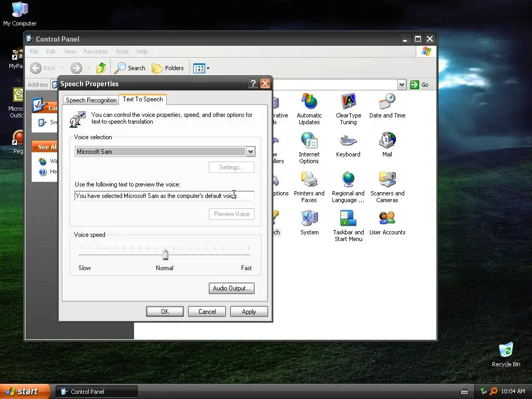Close the Speech Properties dialog

pyautogui.click(x=265, y=84)
